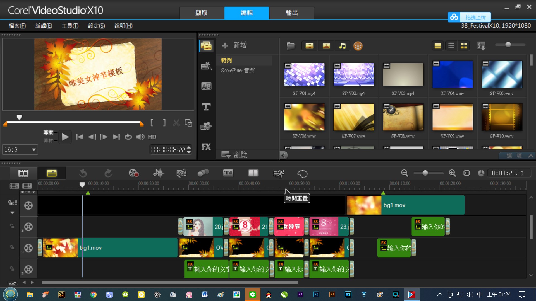The width and height of the screenshot is (536, 301).
Task: Switch to the 擷取 capture tab
Action: pos(202,13)
